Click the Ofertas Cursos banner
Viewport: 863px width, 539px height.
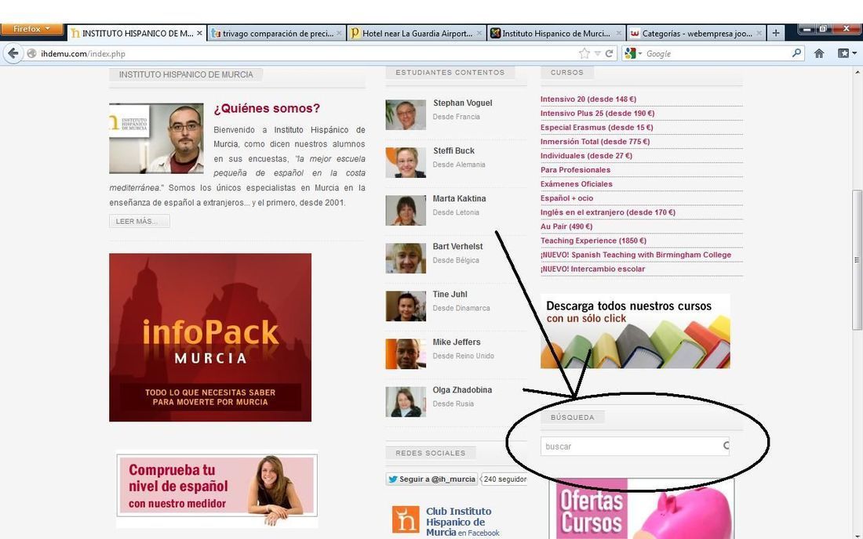pyautogui.click(x=642, y=508)
